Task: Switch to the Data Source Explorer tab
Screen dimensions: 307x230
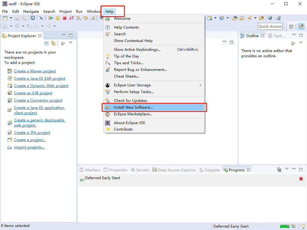Action: (x=174, y=170)
